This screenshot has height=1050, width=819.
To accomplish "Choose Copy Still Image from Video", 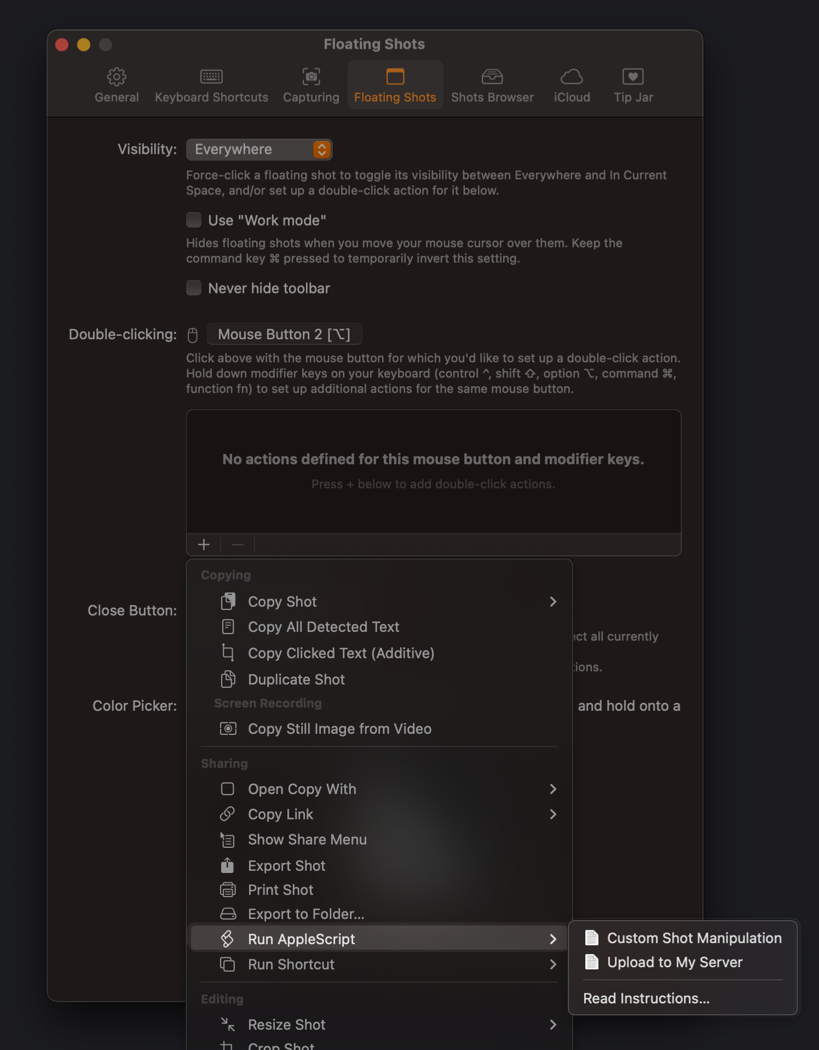I will (379, 728).
